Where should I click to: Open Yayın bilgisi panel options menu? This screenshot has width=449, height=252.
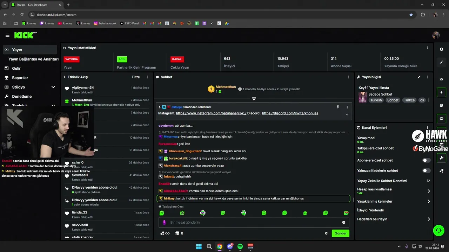pos(427,77)
